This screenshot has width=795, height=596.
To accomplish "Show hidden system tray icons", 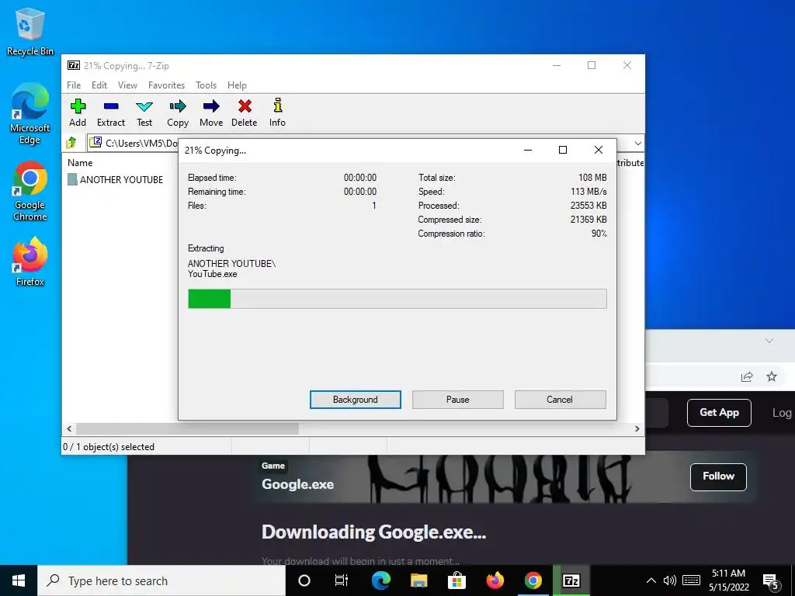I will pyautogui.click(x=651, y=580).
